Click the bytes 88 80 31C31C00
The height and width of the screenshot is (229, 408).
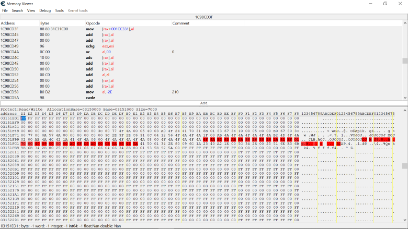54,29
